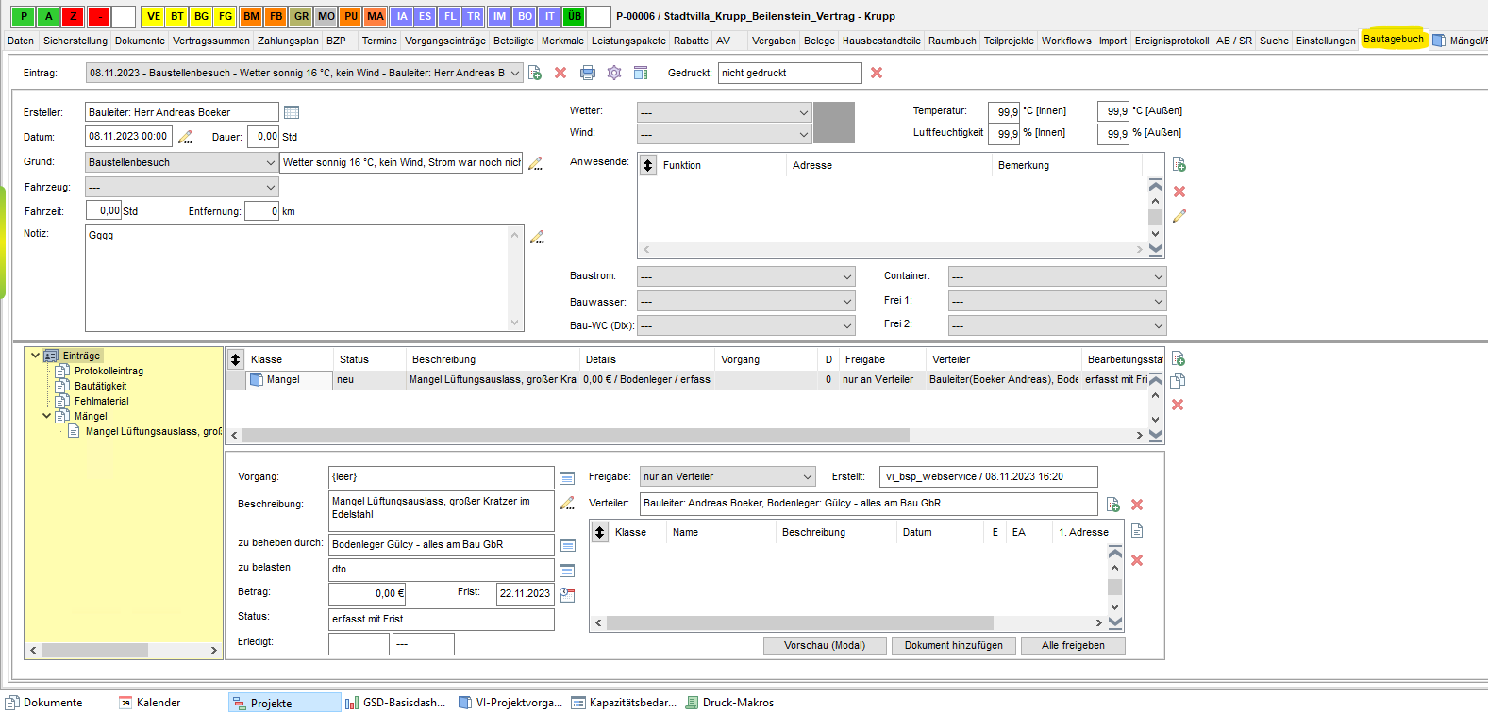
Task: Open Frist calendar picker icon
Action: [x=567, y=594]
